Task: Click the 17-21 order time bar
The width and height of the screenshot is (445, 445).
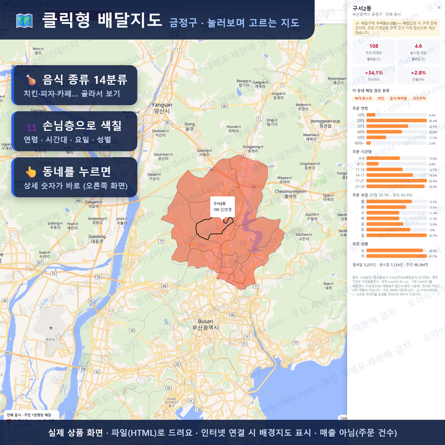Action: [x=396, y=181]
